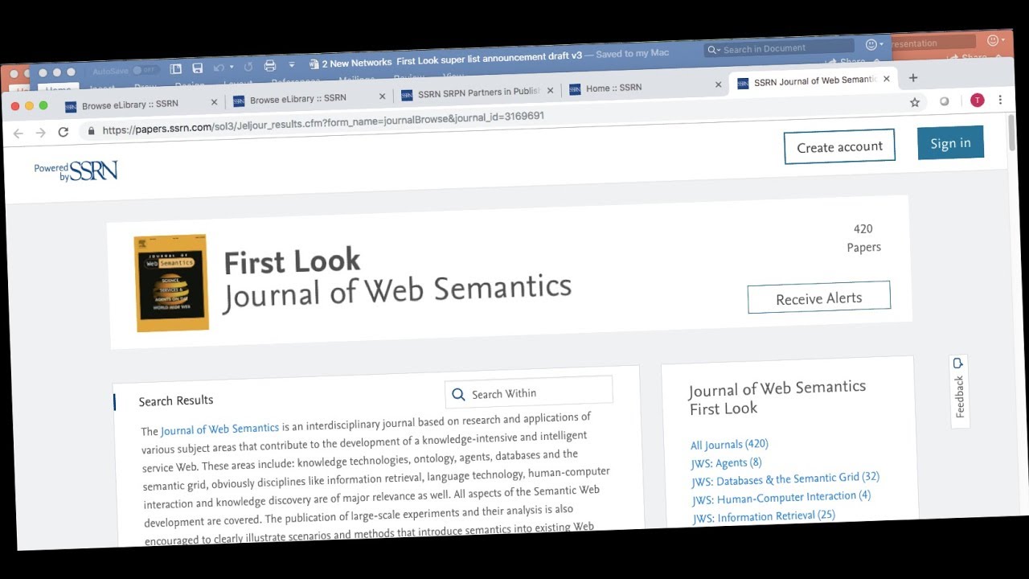
Task: Click the 'First Look' journal heading
Action: 292,262
